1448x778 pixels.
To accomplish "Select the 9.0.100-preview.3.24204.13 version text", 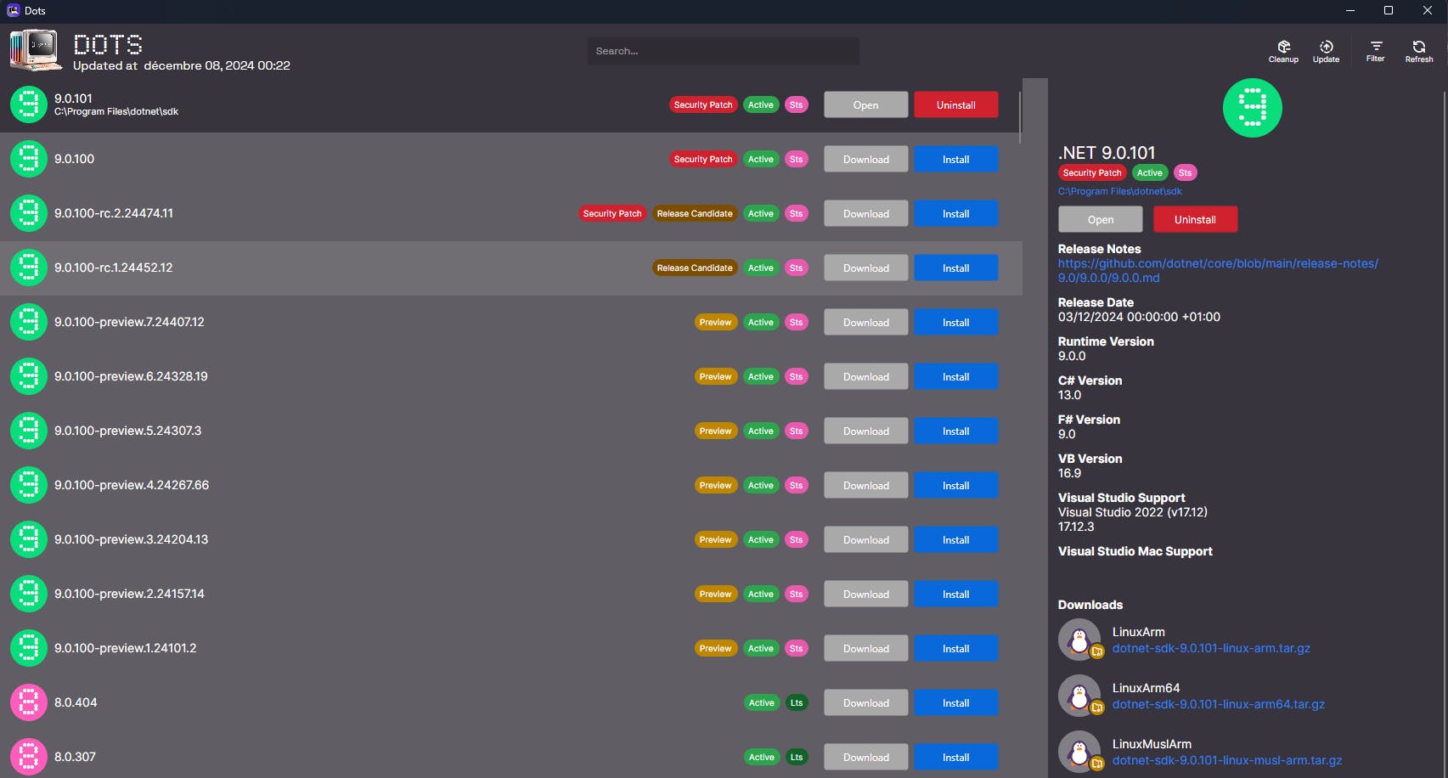I will 131,539.
